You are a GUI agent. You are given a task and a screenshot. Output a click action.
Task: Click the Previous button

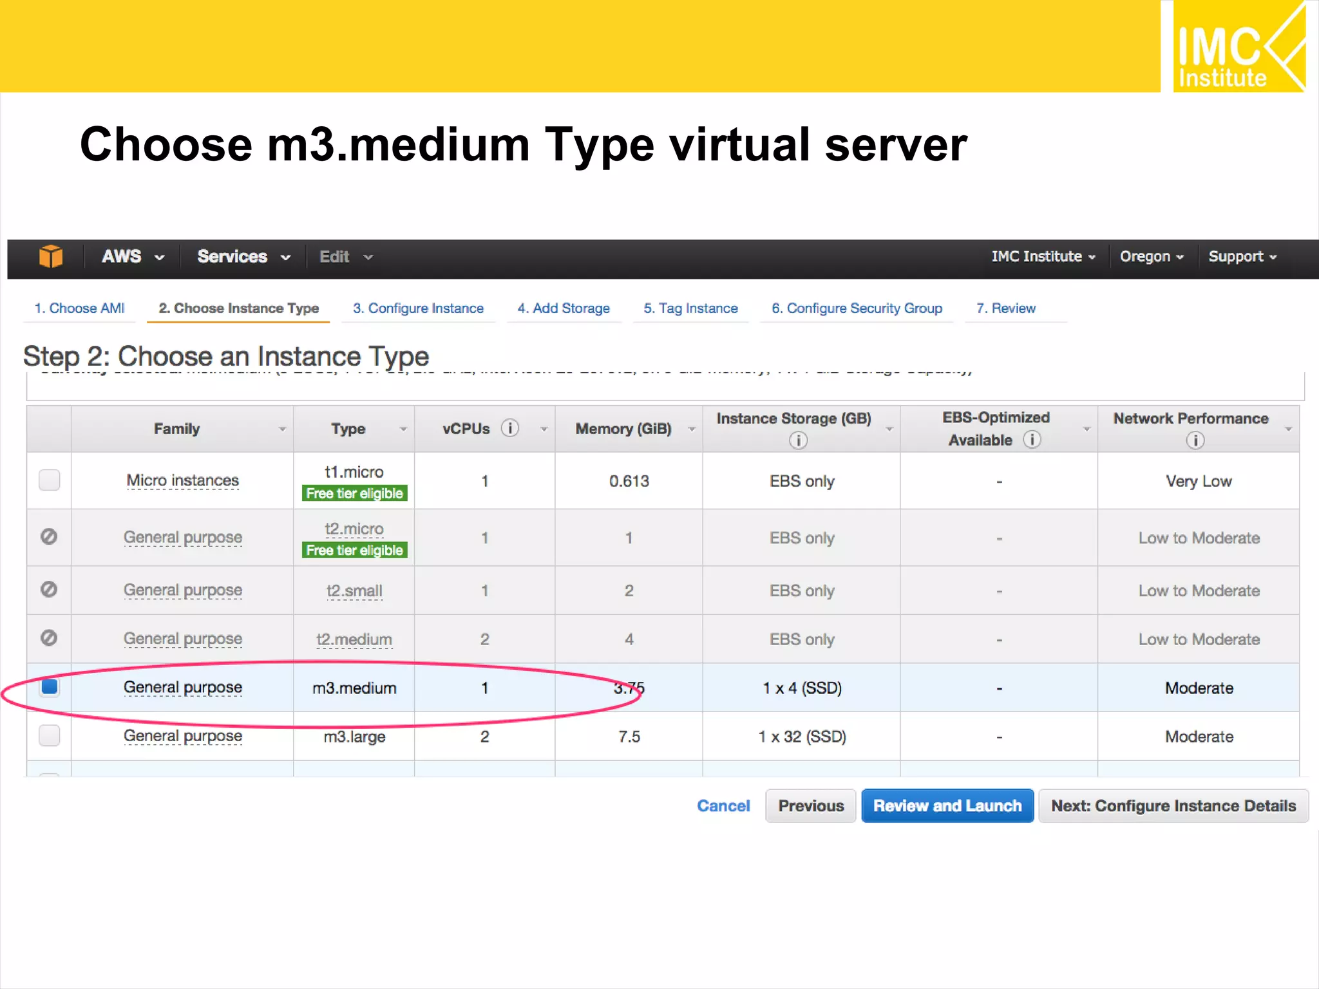coord(811,805)
